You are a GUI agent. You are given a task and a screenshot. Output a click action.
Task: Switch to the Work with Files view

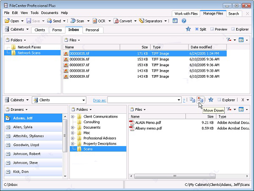coord(186,14)
